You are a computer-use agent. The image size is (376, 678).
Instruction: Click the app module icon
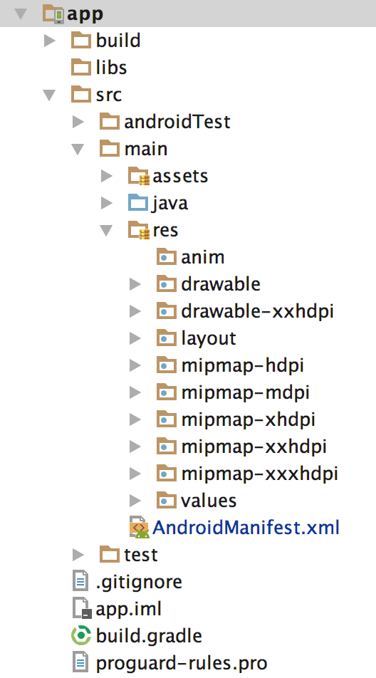click(x=53, y=14)
